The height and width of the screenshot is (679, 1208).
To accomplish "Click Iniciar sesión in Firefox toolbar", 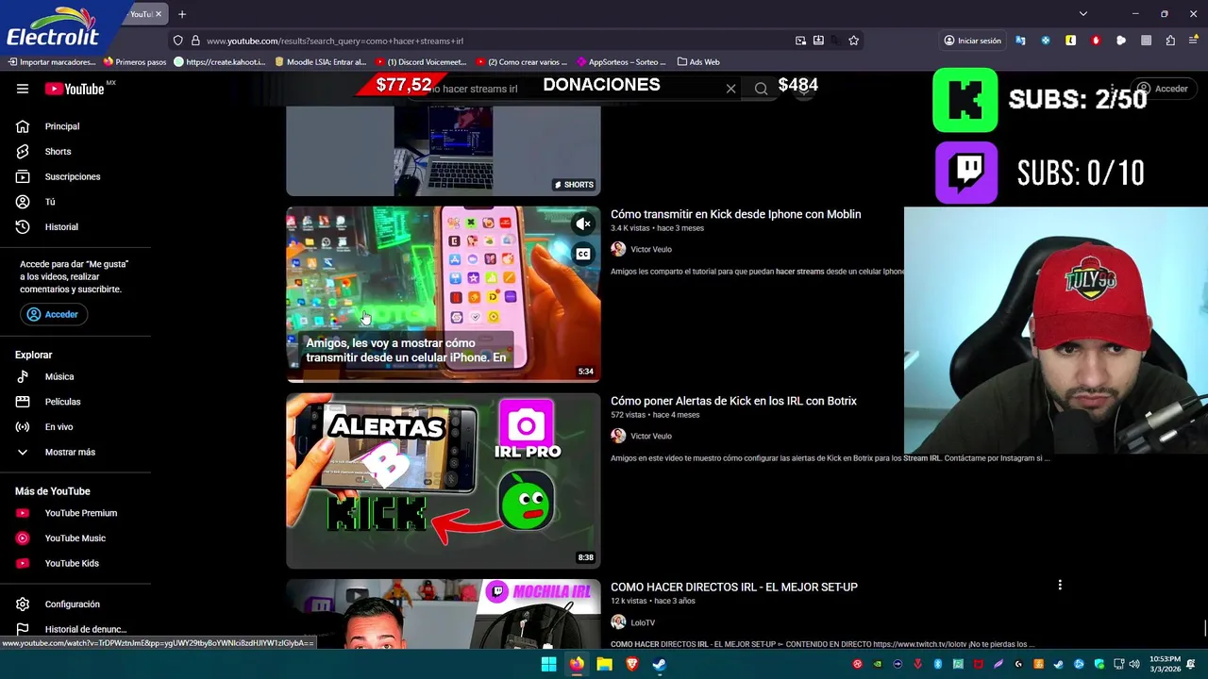I will 972,41.
